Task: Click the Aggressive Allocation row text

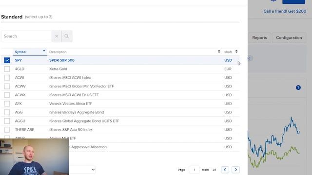Action: tap(89, 147)
